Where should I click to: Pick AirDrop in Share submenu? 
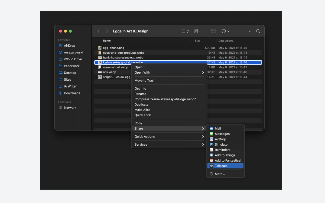coord(225,139)
